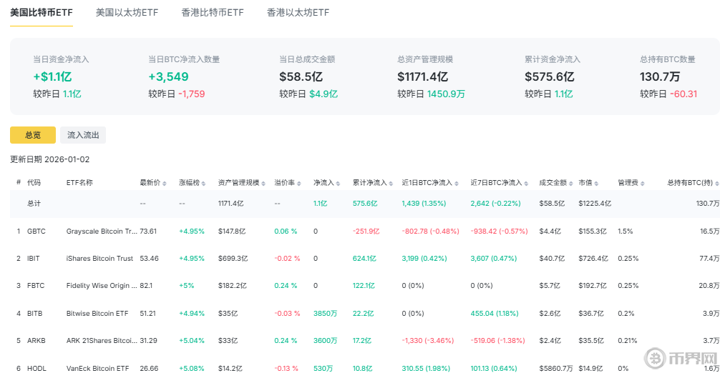Switch to 流入流出 view button
Screen dimensions: 725x378
click(83, 135)
